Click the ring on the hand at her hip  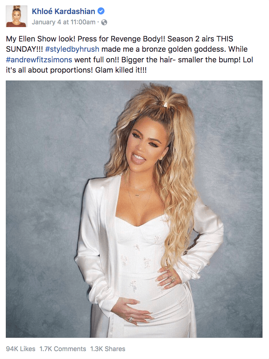(172, 278)
